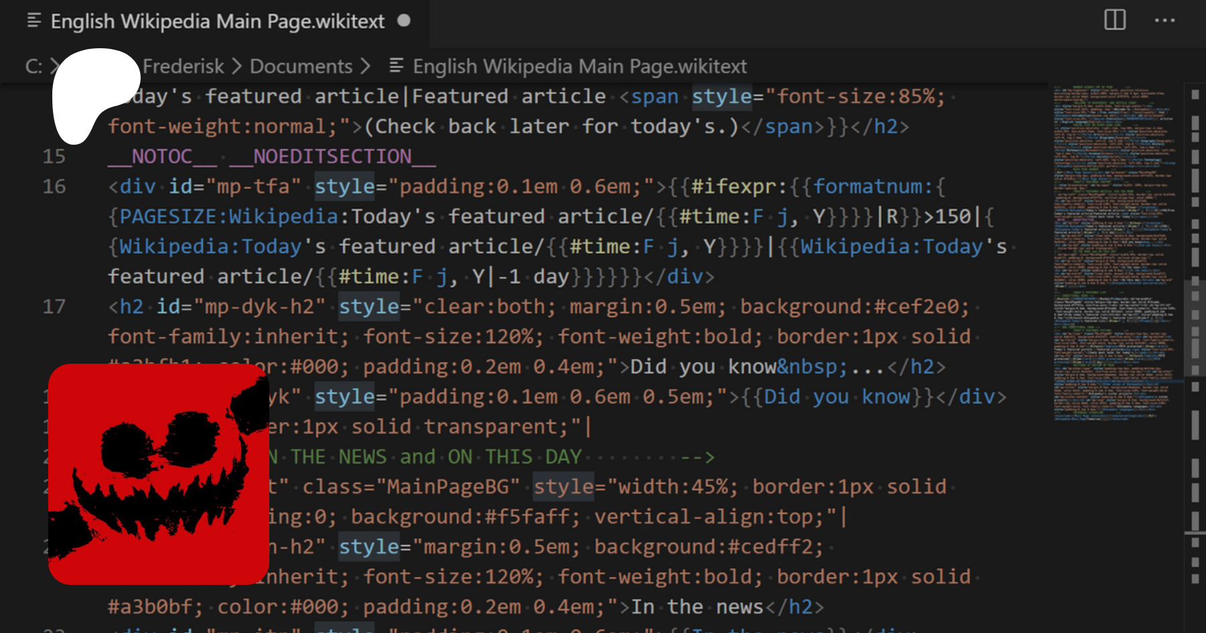Select the English Wikipedia Main Page.wikitext tab
1206x633 pixels.
tap(217, 21)
